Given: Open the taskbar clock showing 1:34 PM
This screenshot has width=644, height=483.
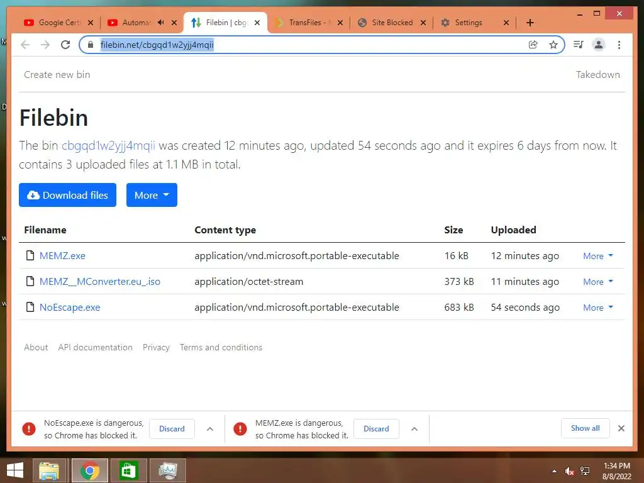Looking at the screenshot, I should point(616,471).
